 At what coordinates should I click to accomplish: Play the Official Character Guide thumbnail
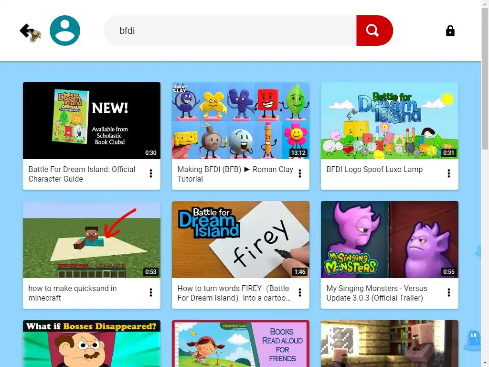pyautogui.click(x=92, y=121)
